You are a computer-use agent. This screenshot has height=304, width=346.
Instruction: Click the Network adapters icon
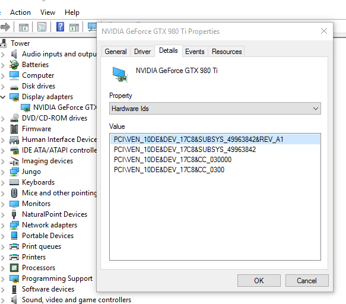(x=14, y=225)
